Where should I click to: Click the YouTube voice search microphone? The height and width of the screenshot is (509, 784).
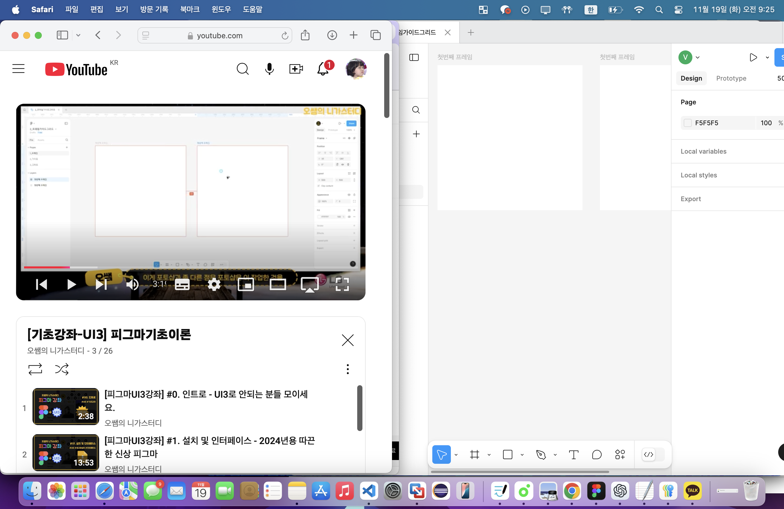pyautogui.click(x=269, y=69)
